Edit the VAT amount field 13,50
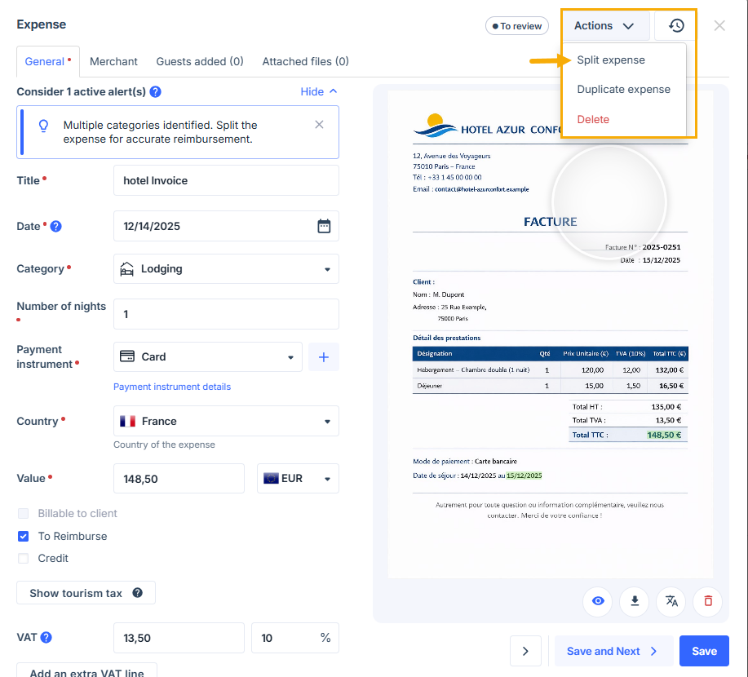 179,638
